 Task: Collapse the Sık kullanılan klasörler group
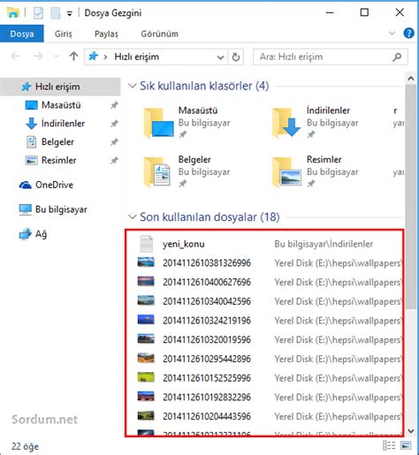click(x=133, y=86)
